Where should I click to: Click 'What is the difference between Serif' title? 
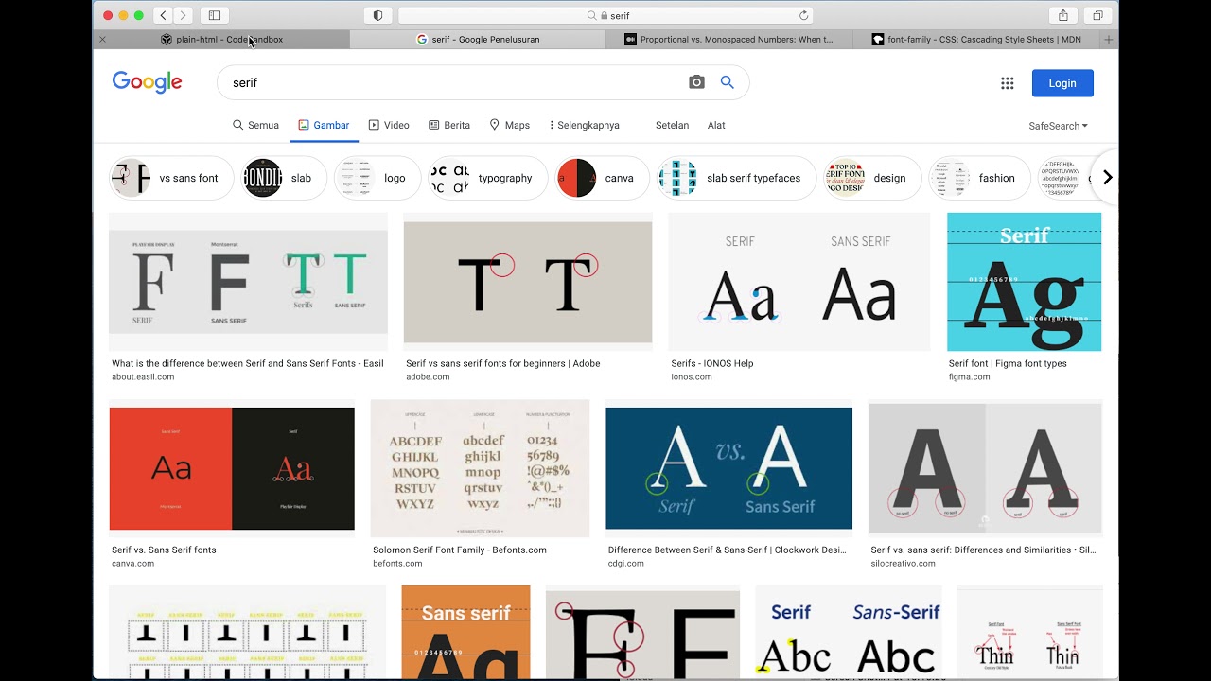pos(248,363)
